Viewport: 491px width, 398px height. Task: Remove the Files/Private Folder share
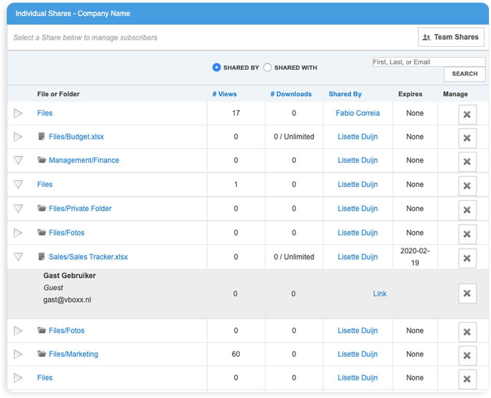click(x=467, y=210)
